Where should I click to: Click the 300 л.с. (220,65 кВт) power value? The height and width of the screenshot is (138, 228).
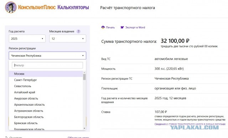169,69
